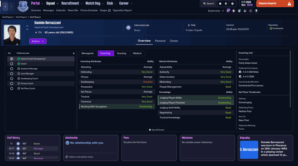Open the settings gear icon
This screenshot has width=298, height=166.
(232, 4)
